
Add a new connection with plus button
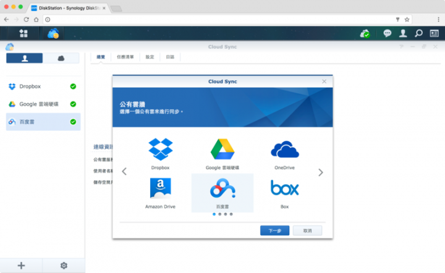click(x=21, y=266)
